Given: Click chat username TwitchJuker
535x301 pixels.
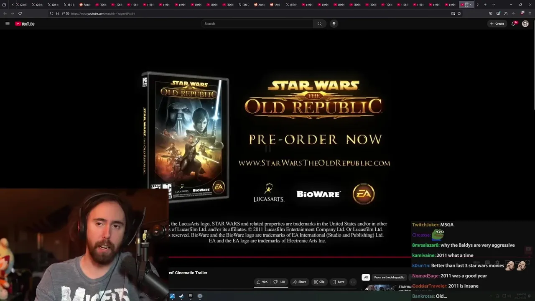Looking at the screenshot, I should point(425,224).
